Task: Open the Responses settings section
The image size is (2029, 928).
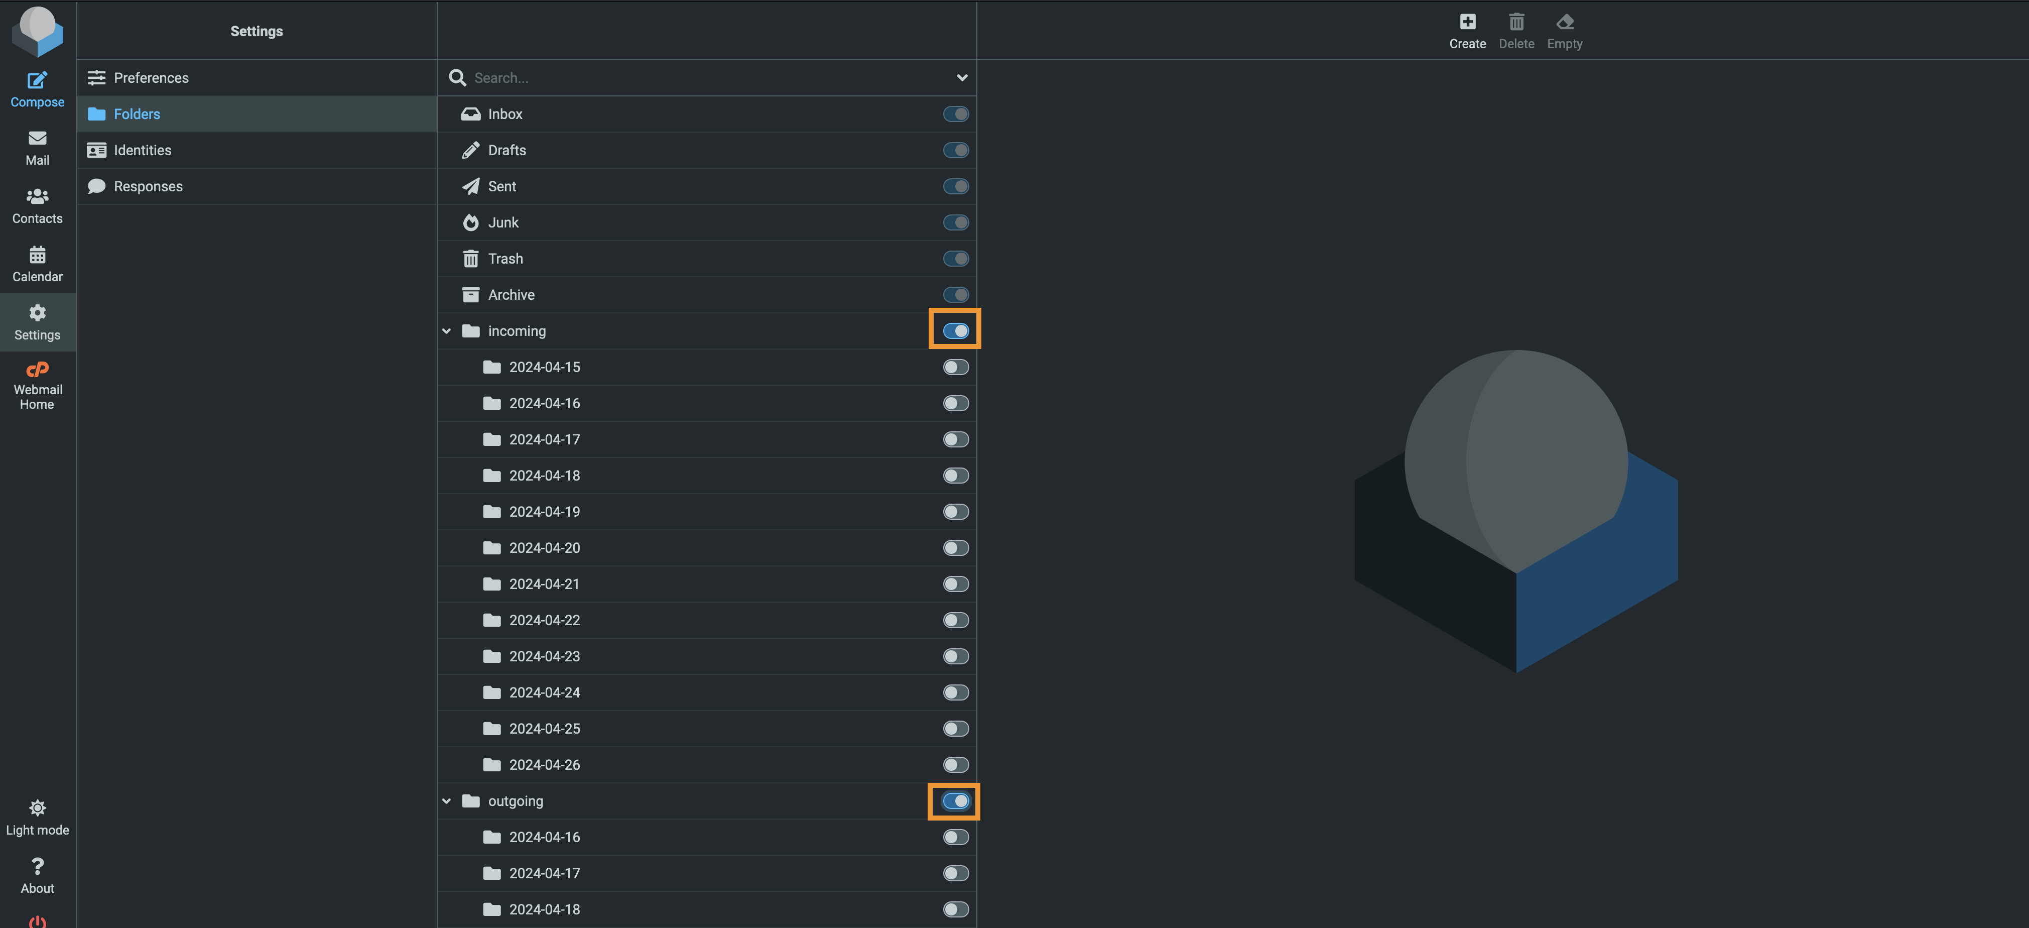Action: [x=257, y=187]
